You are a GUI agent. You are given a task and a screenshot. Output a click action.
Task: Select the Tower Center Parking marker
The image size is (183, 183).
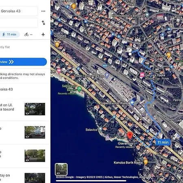[x=107, y=75]
